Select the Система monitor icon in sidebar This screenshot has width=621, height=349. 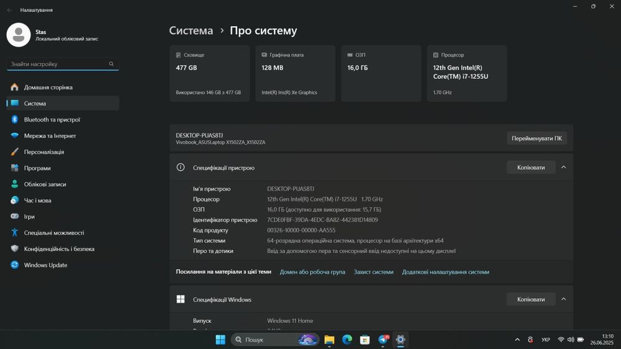click(x=15, y=103)
